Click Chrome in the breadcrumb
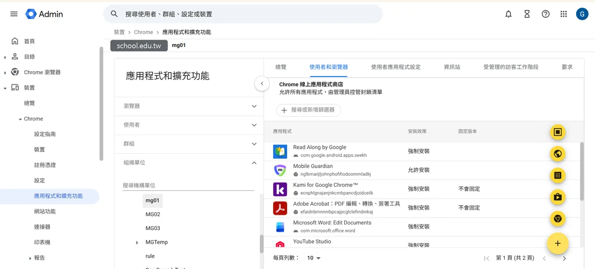This screenshot has width=595, height=269. [x=143, y=32]
